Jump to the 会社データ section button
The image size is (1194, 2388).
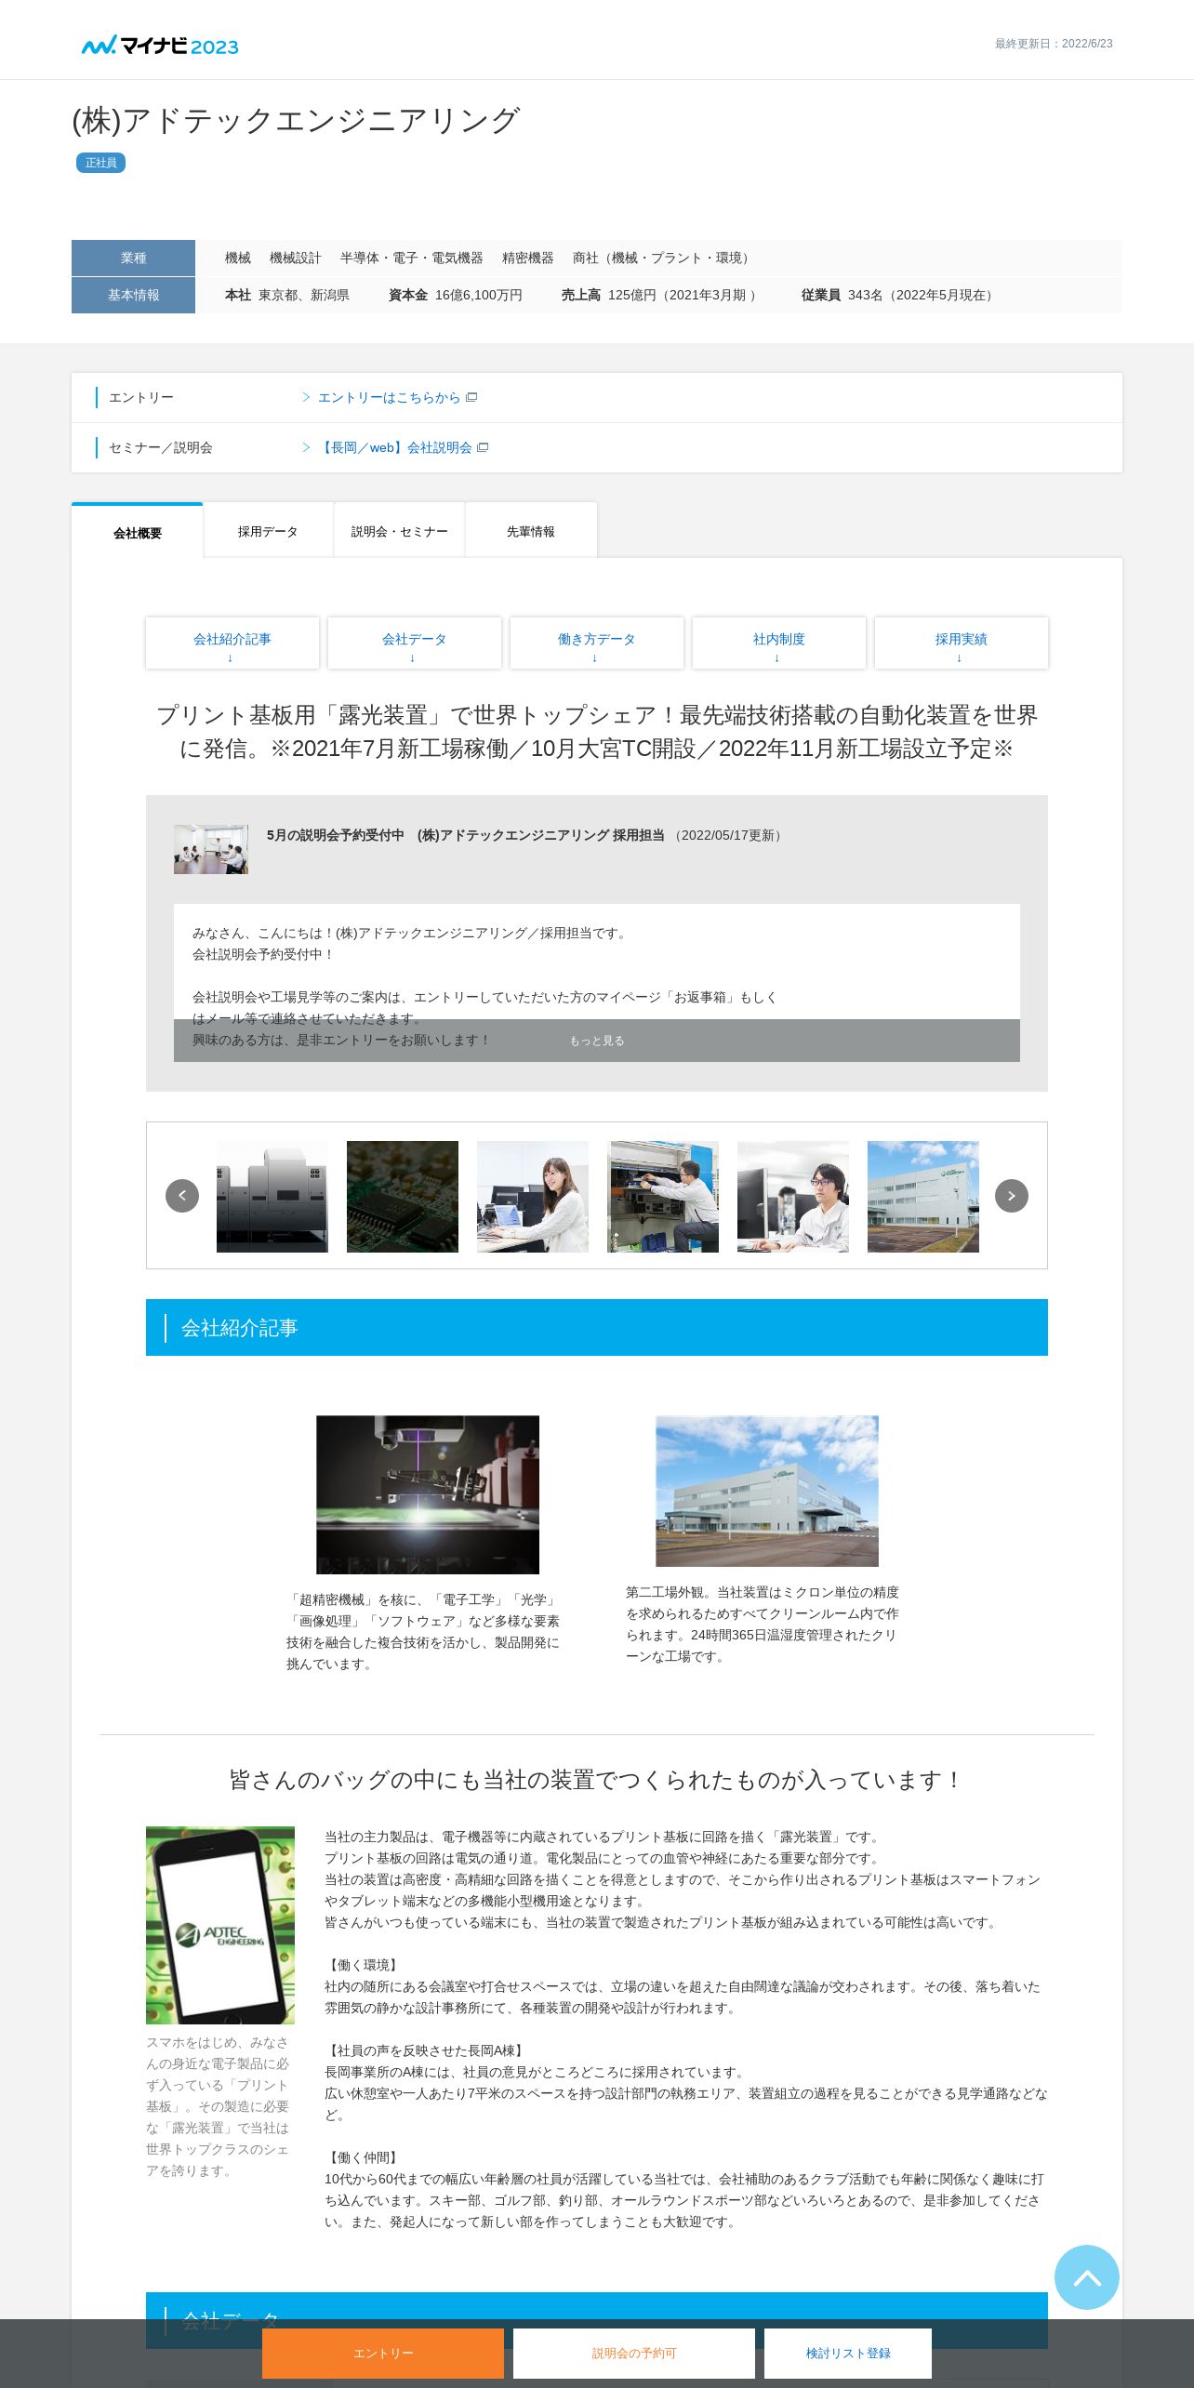pyautogui.click(x=415, y=643)
